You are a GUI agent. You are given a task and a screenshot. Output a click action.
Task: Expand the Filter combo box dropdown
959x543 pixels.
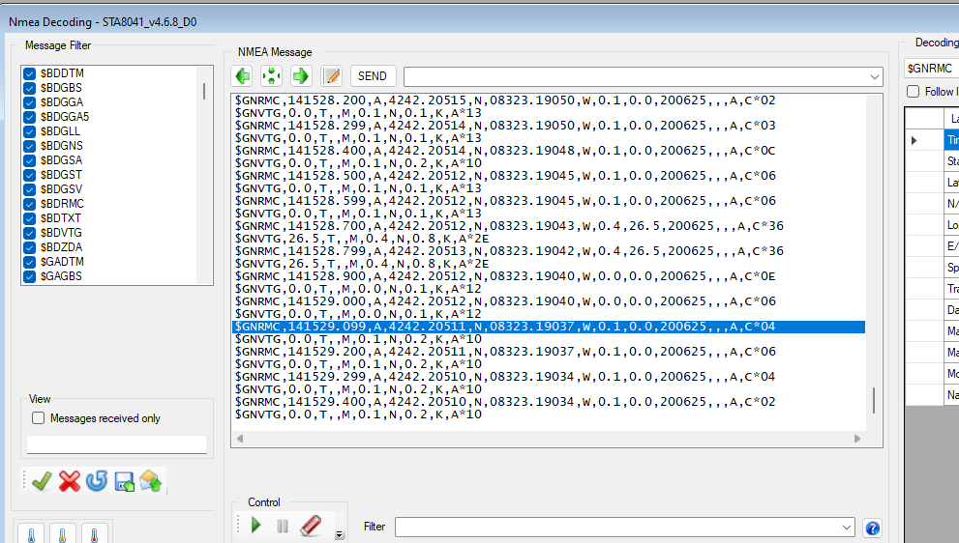pos(847,528)
